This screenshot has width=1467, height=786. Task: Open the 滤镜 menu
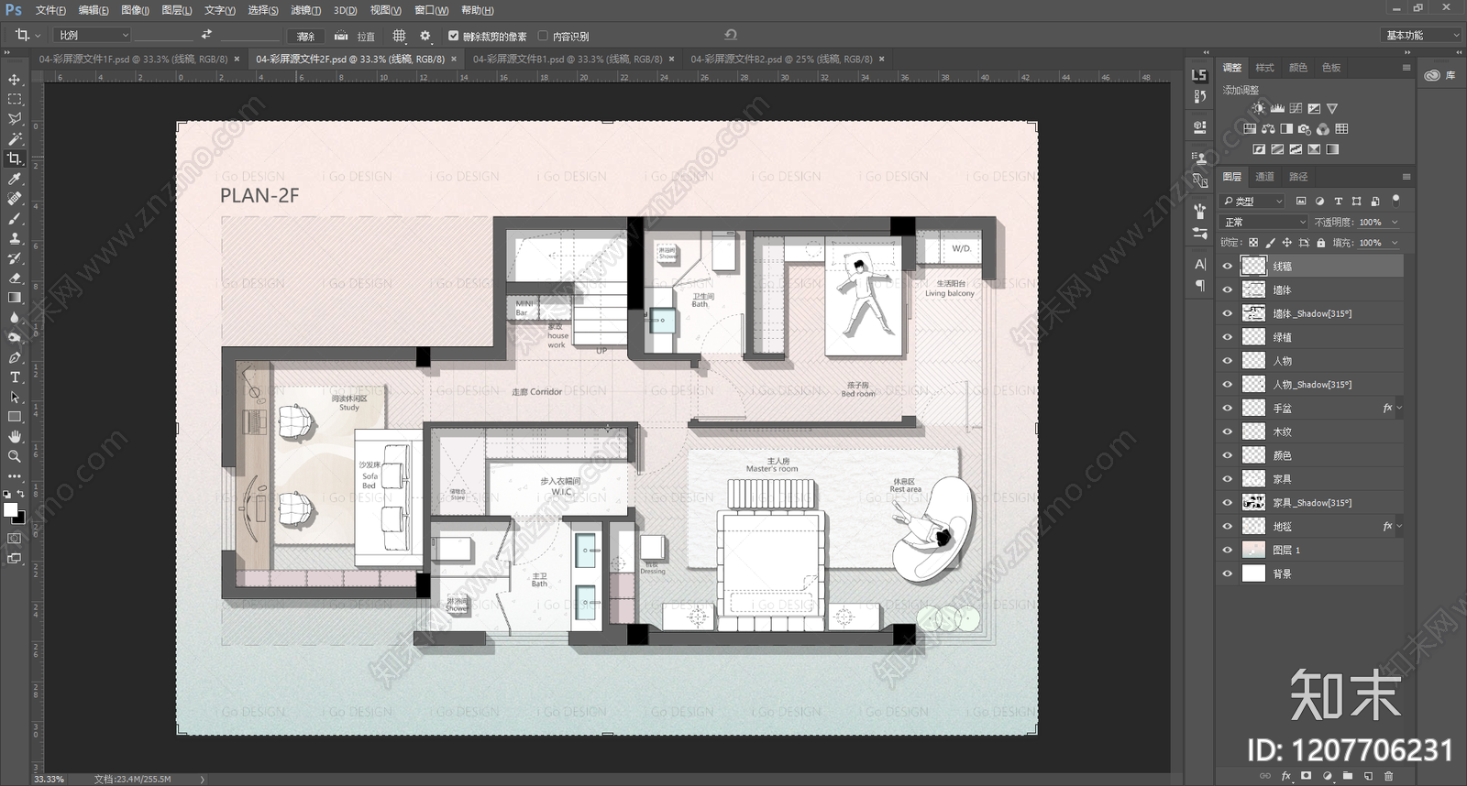coord(305,10)
